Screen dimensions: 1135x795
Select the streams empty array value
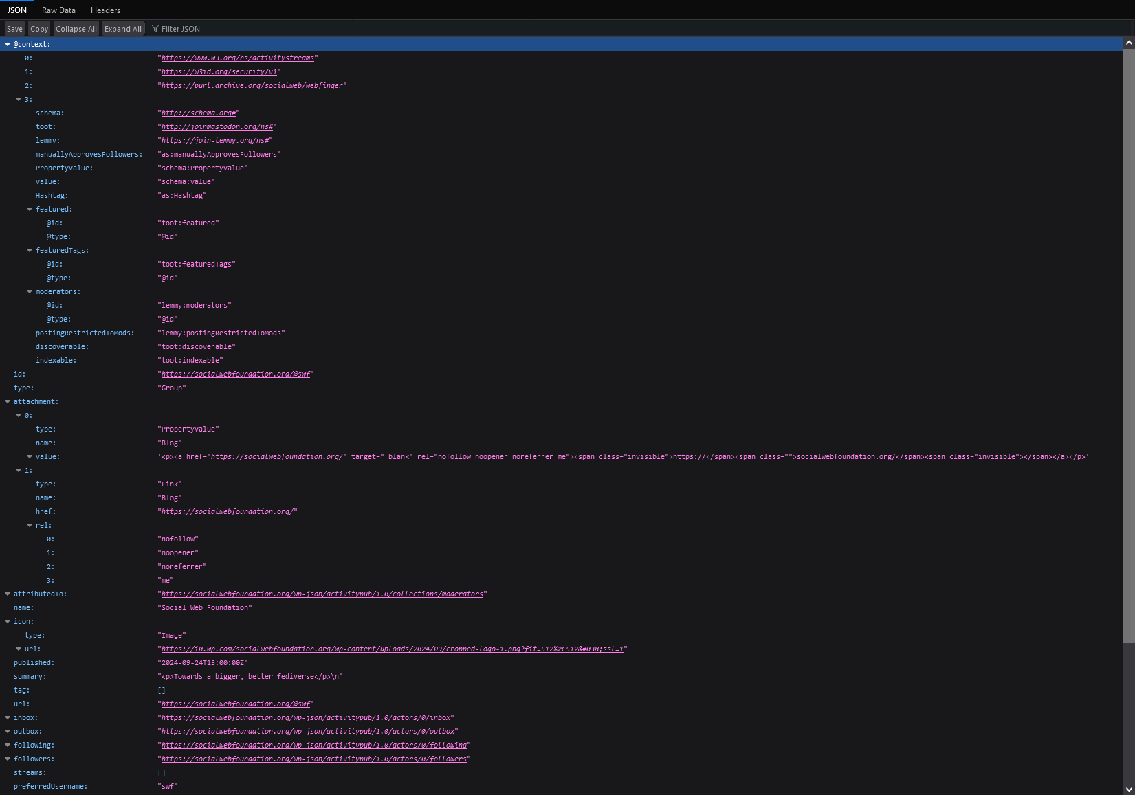pos(162,772)
